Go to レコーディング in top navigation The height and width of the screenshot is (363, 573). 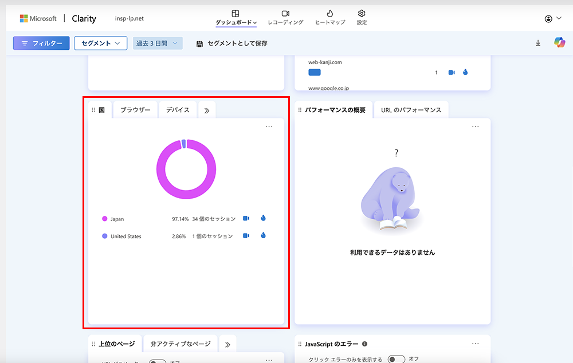point(285,18)
